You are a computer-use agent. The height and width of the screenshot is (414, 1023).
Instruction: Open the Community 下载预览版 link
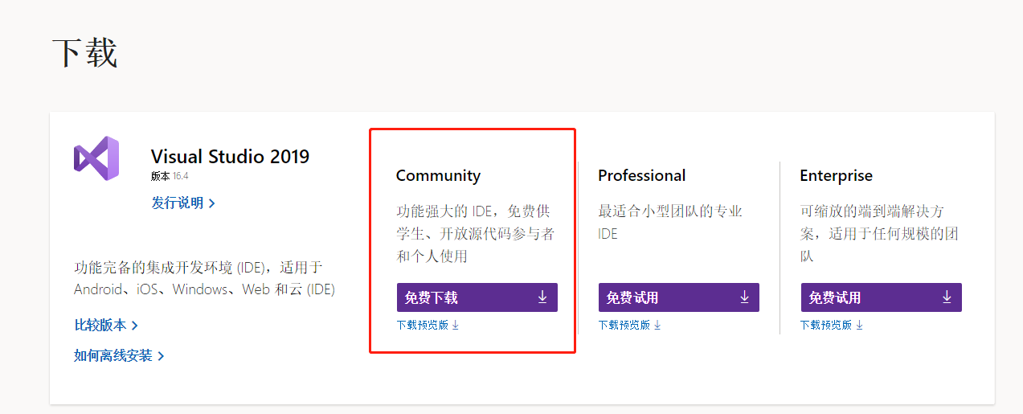(x=423, y=326)
